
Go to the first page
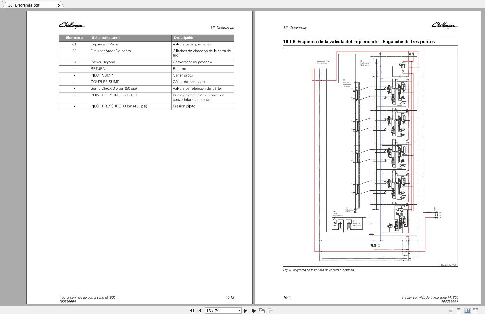[x=192, y=310]
